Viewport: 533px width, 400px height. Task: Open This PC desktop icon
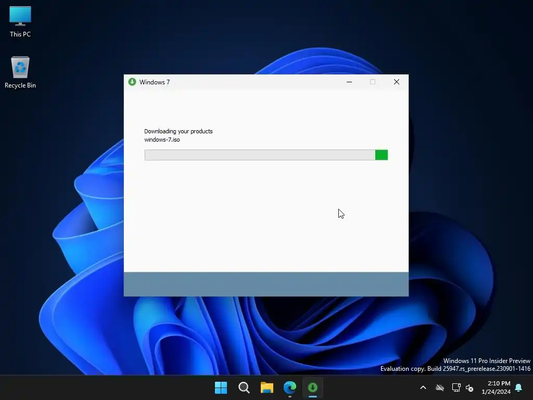(x=20, y=21)
